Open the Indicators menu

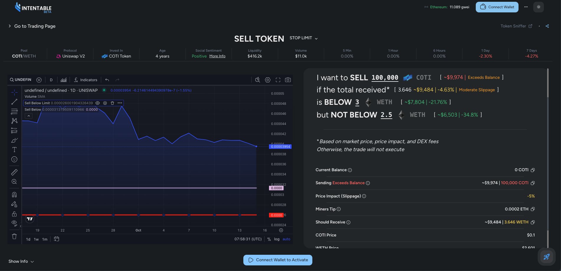click(86, 80)
